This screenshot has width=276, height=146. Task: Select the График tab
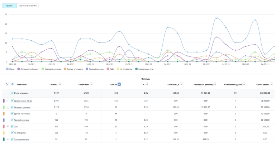[9, 6]
